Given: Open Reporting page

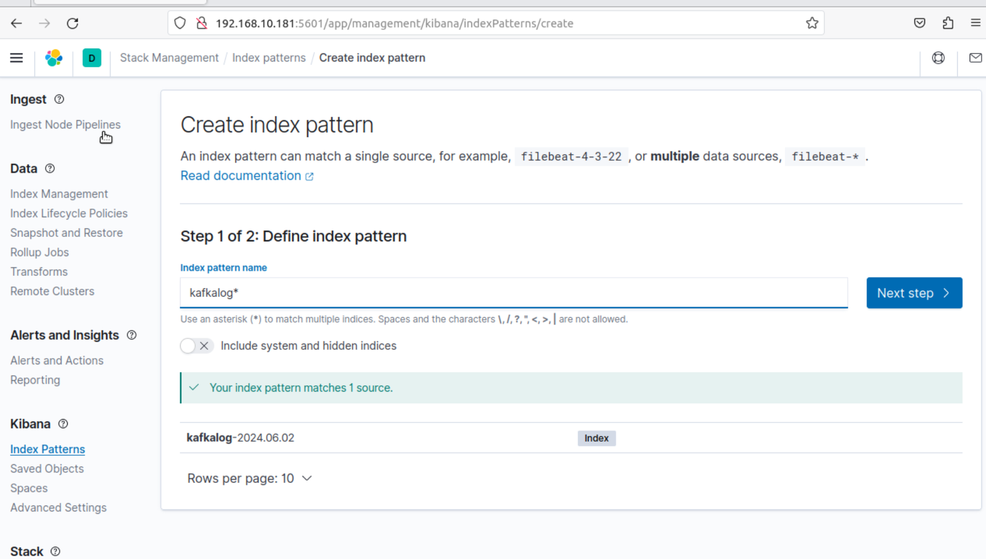Looking at the screenshot, I should tap(35, 380).
